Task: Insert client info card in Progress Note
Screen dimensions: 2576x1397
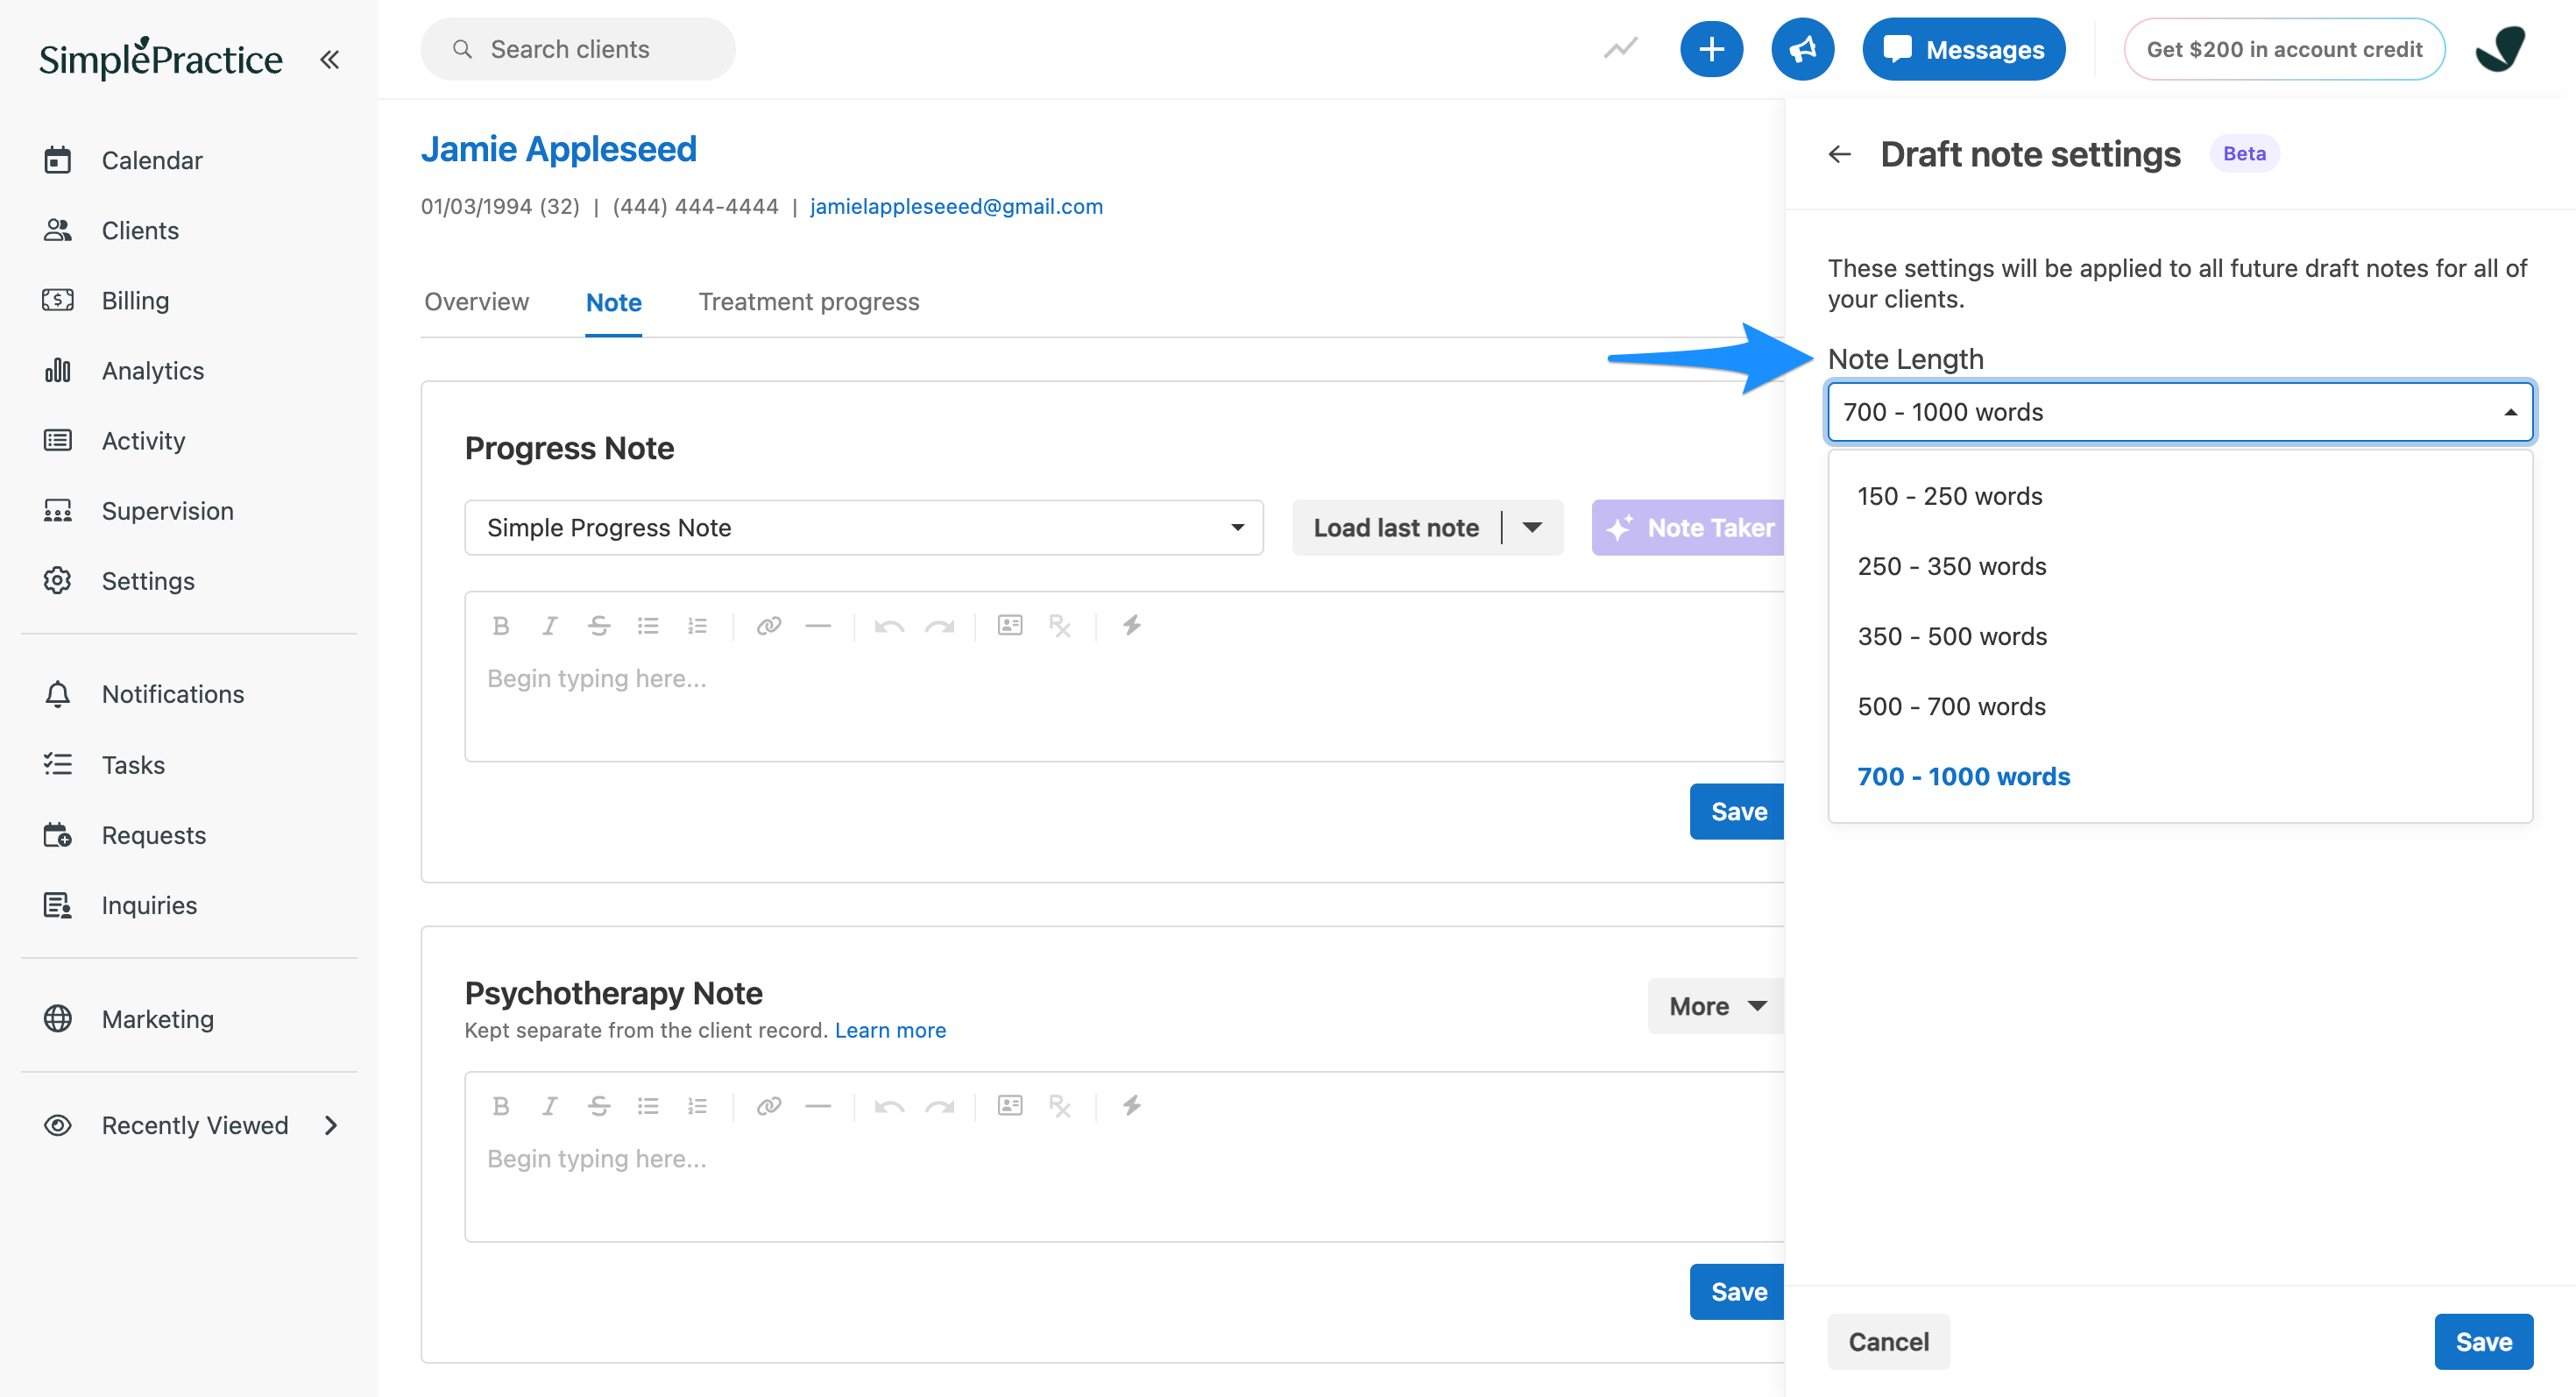Action: pyautogui.click(x=1010, y=626)
